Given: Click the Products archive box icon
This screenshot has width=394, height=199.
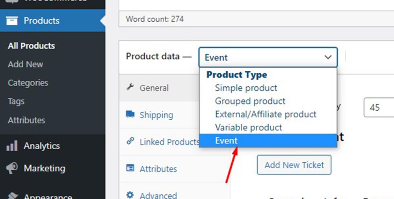Looking at the screenshot, I should tap(12, 20).
